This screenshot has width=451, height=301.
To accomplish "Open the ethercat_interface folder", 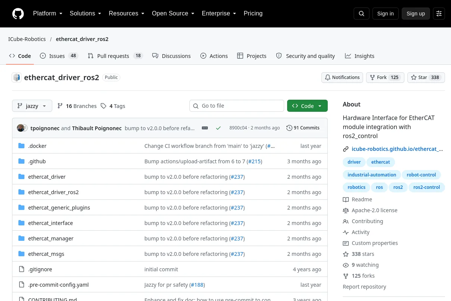I will coord(50,223).
